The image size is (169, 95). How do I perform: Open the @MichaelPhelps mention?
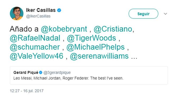coord(96,47)
